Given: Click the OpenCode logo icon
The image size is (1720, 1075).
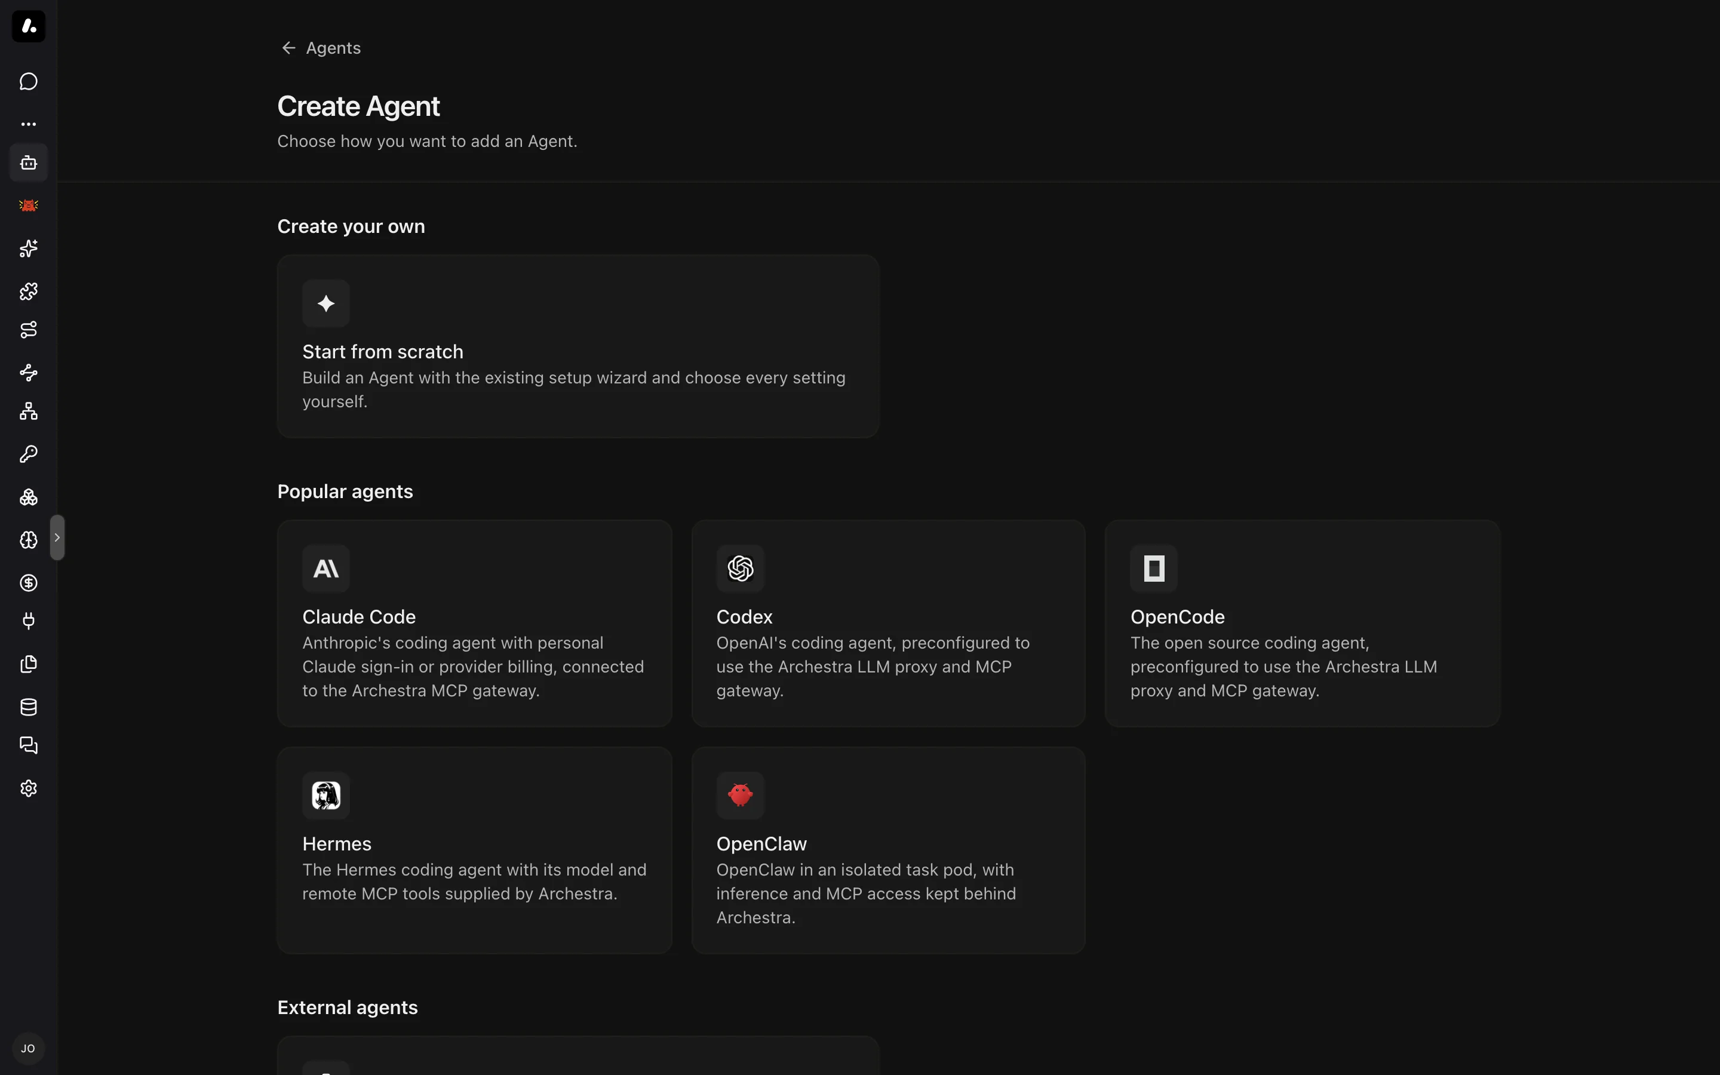Looking at the screenshot, I should tap(1154, 569).
